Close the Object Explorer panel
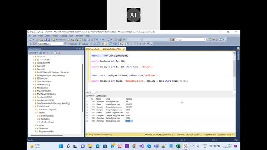Viewport: 267px width, 150px height. click(83, 49)
